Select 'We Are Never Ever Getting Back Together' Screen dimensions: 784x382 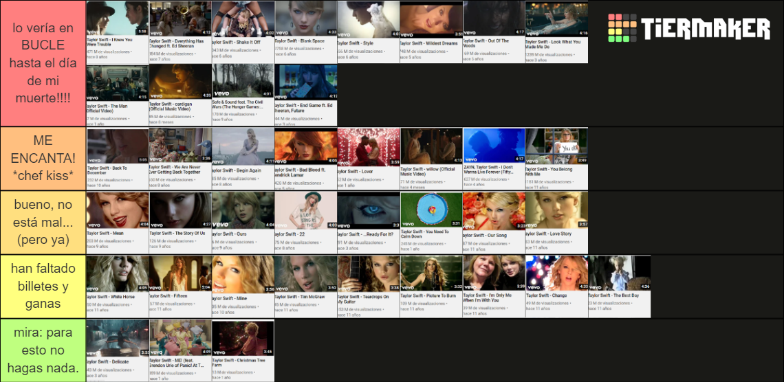180,159
